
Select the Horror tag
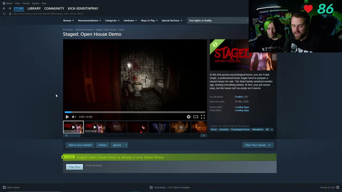214,130
